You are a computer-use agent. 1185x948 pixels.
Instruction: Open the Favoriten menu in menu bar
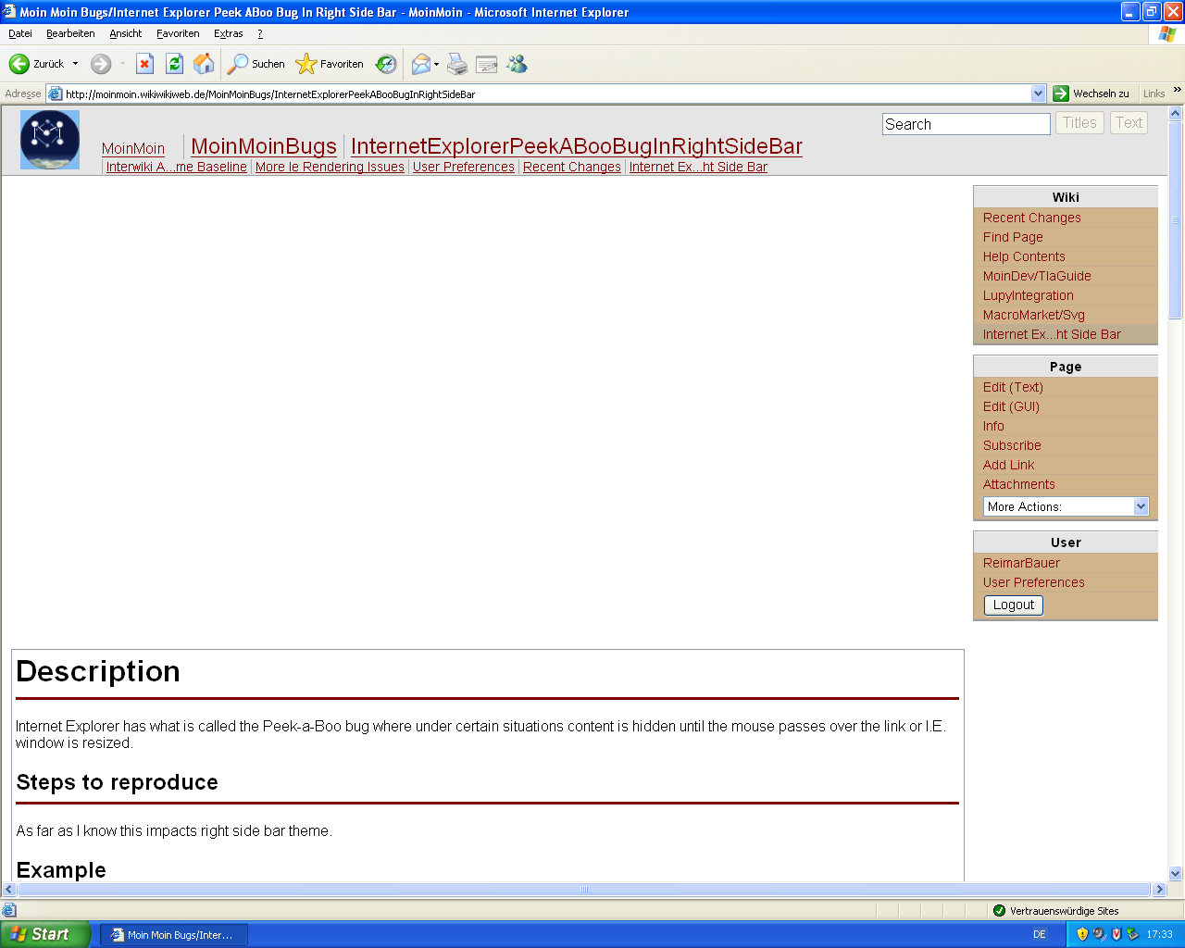click(178, 33)
